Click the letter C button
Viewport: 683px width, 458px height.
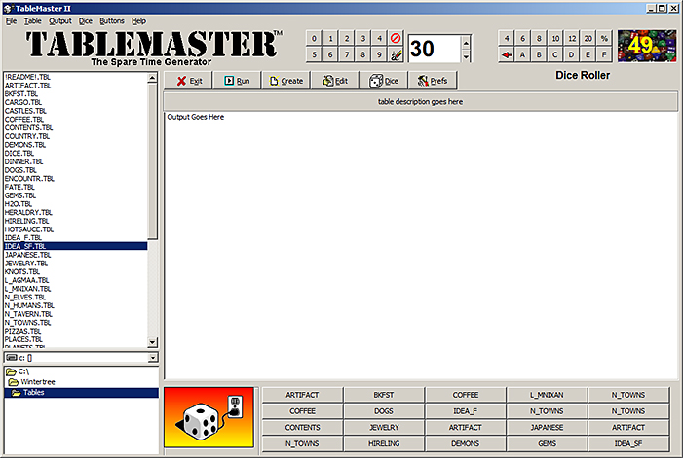555,54
